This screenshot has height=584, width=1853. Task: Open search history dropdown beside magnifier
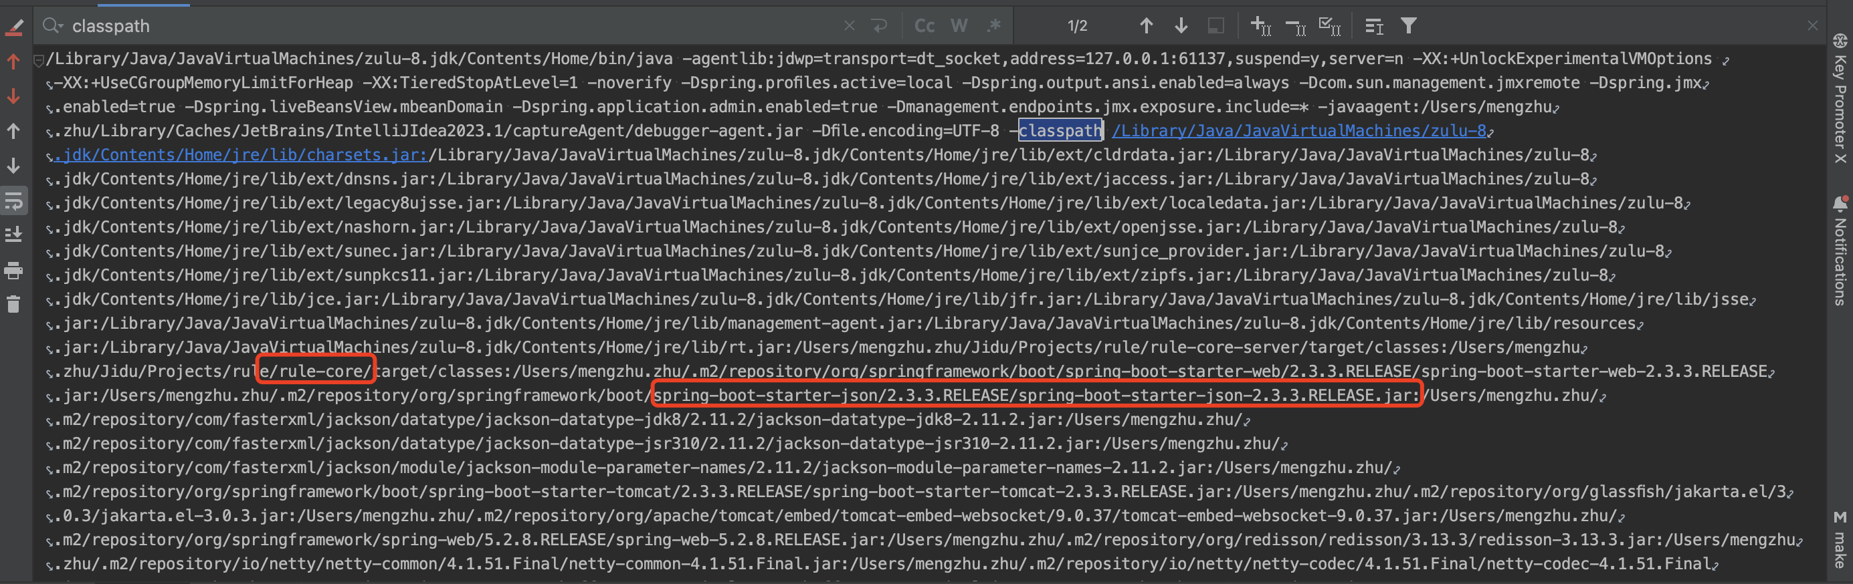coord(52,26)
